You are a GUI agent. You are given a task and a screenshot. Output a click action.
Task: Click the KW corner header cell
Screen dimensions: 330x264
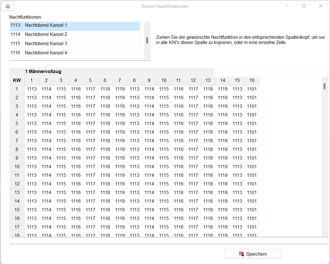pyautogui.click(x=17, y=81)
